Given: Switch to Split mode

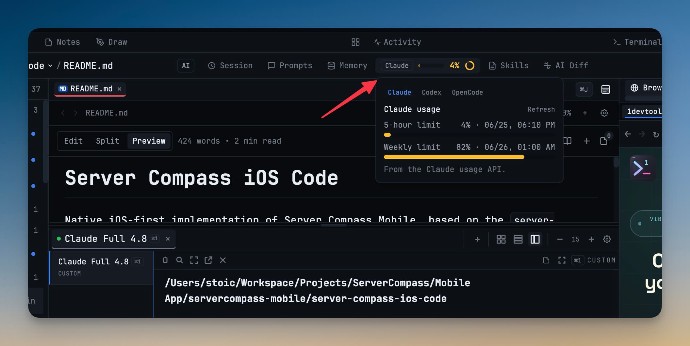Looking at the screenshot, I should 107,141.
